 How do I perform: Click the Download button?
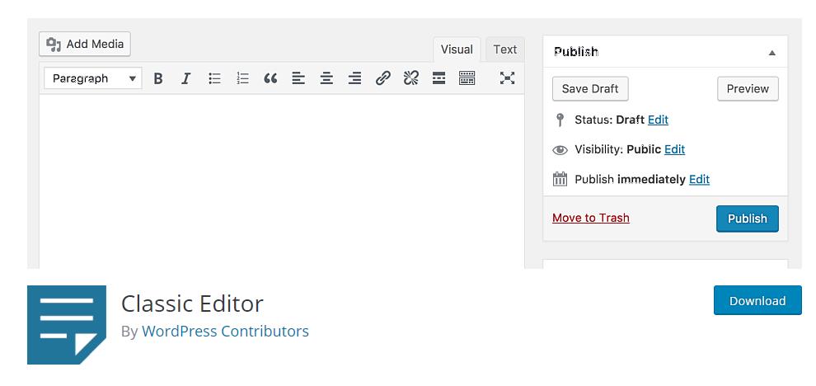757,300
